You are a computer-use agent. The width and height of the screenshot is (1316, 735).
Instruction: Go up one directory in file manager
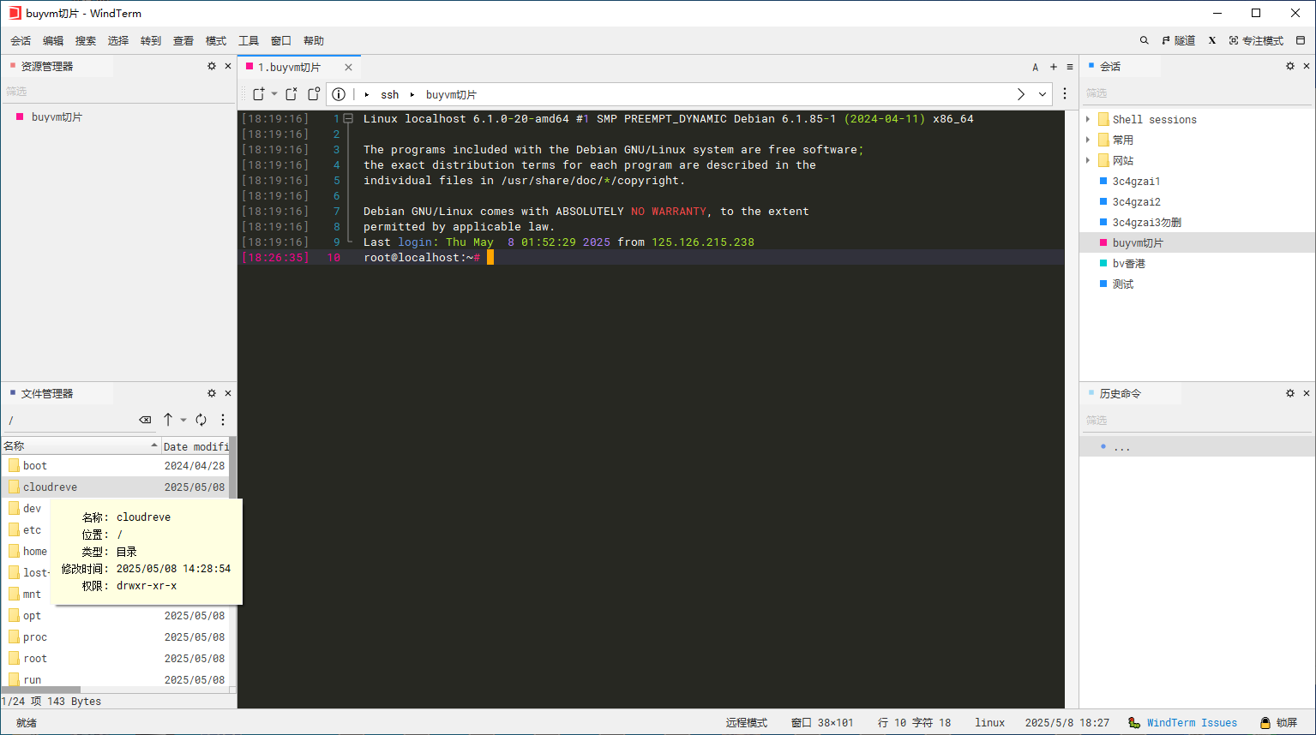click(168, 420)
